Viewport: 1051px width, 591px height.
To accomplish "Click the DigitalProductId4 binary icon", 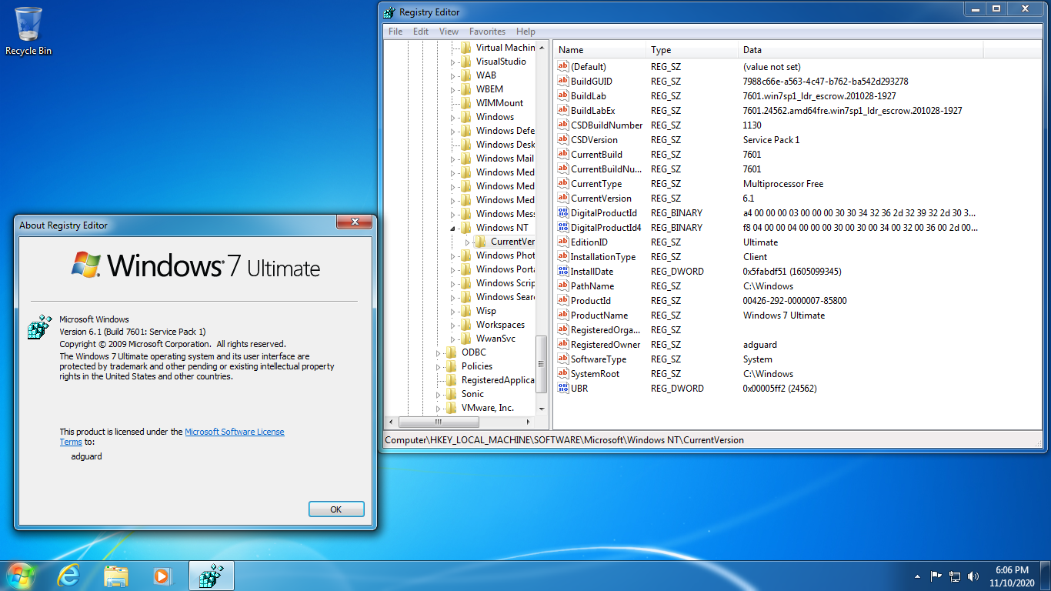I will [562, 227].
